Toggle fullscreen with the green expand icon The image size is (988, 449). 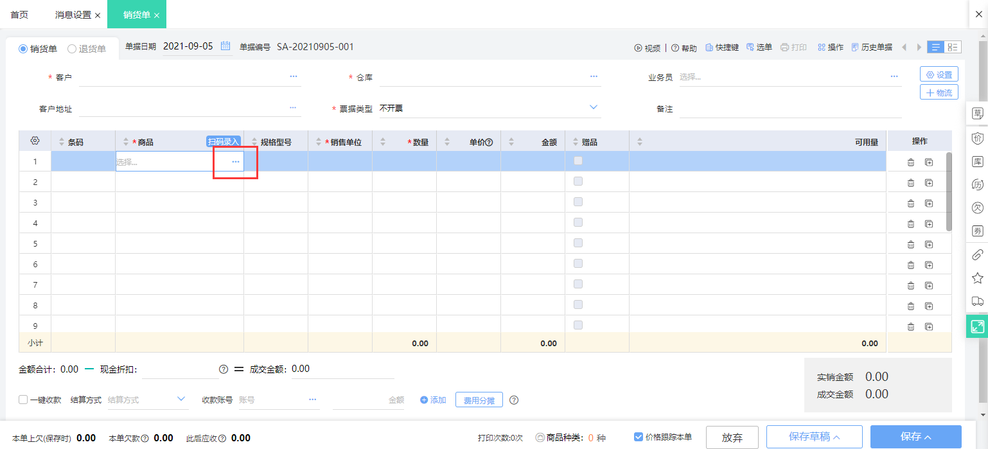coord(978,326)
